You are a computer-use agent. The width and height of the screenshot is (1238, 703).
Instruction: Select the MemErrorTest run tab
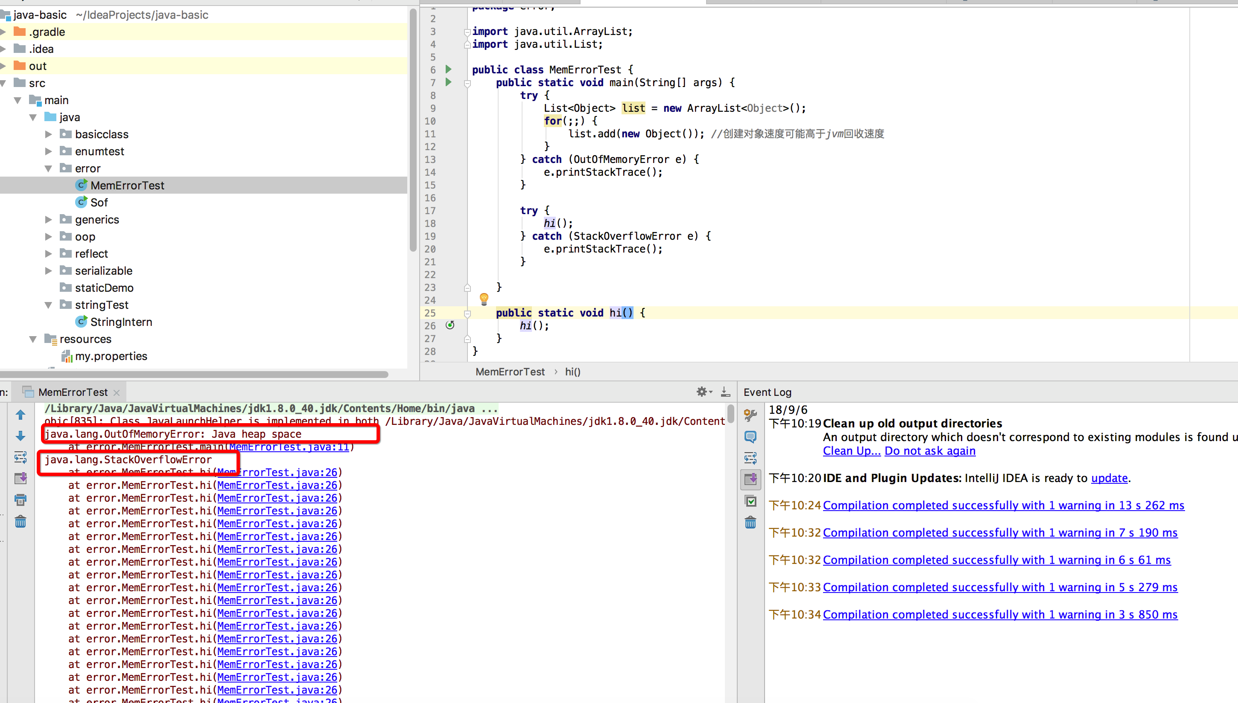coord(73,392)
